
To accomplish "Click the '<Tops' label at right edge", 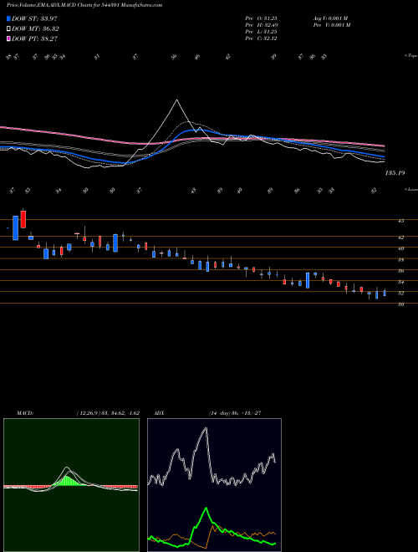I will tap(410, 56).
